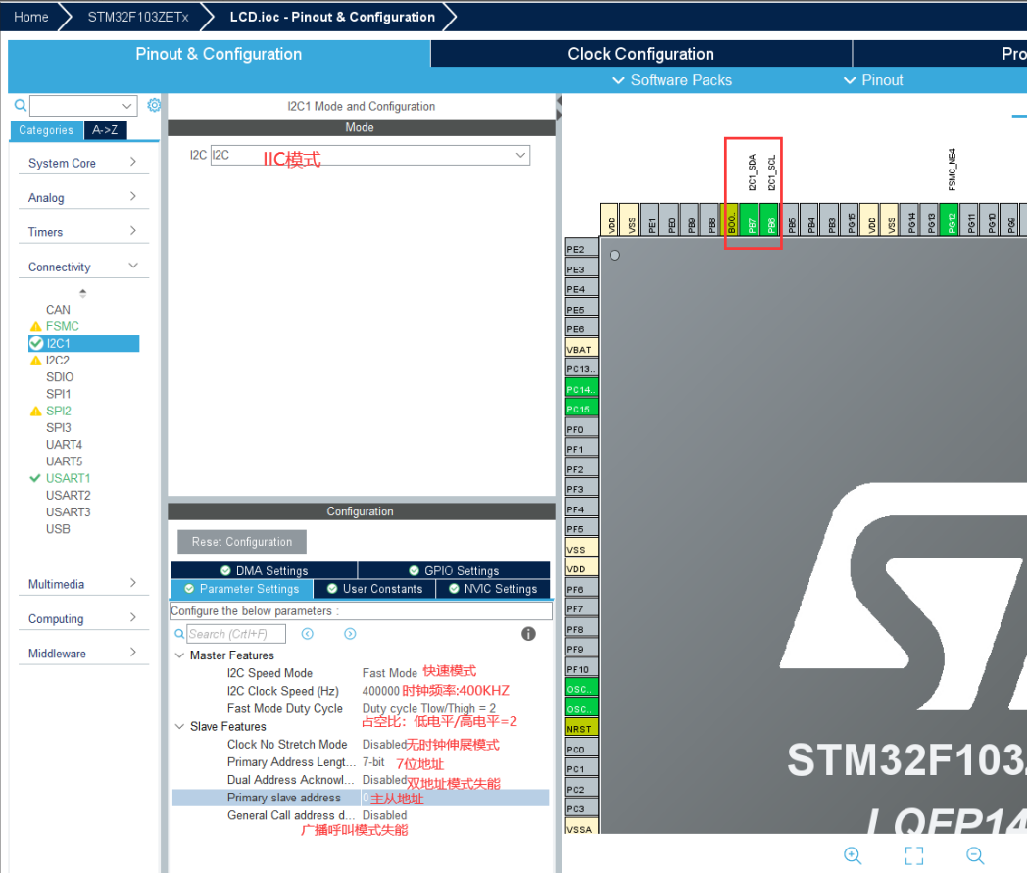Click the VBAT pin on chip
The width and height of the screenshot is (1027, 873).
[x=582, y=349]
